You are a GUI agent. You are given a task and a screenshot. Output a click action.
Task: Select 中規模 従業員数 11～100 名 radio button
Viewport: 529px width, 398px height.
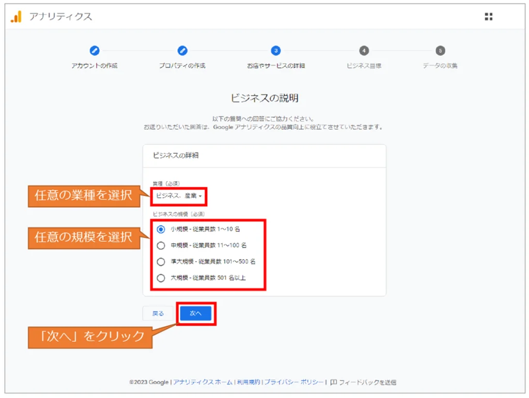(161, 246)
